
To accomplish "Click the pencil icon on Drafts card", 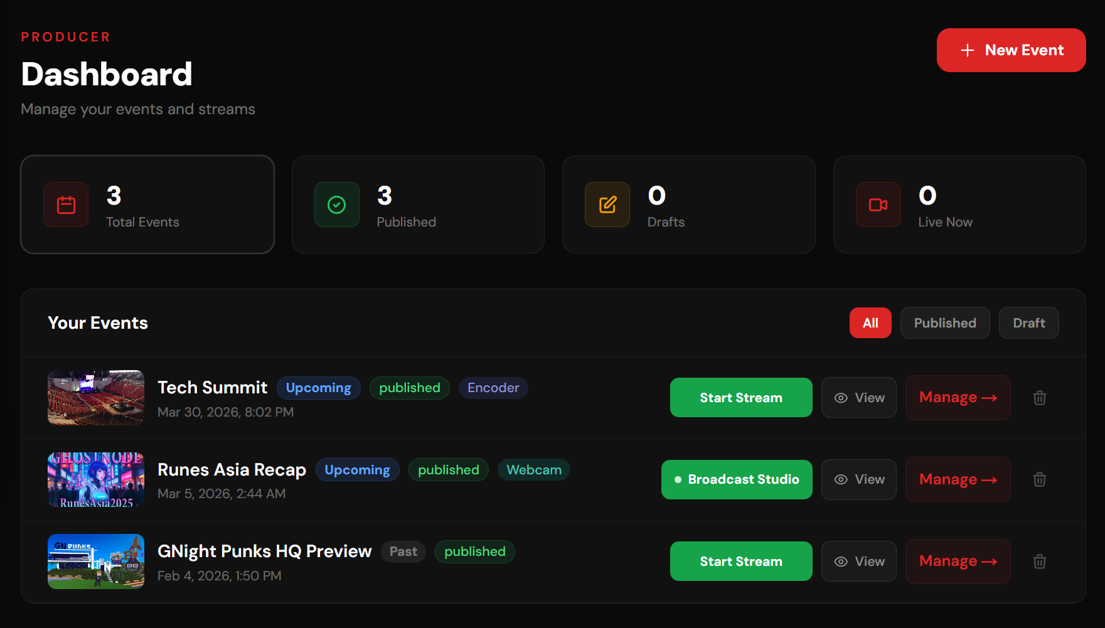I will point(607,204).
